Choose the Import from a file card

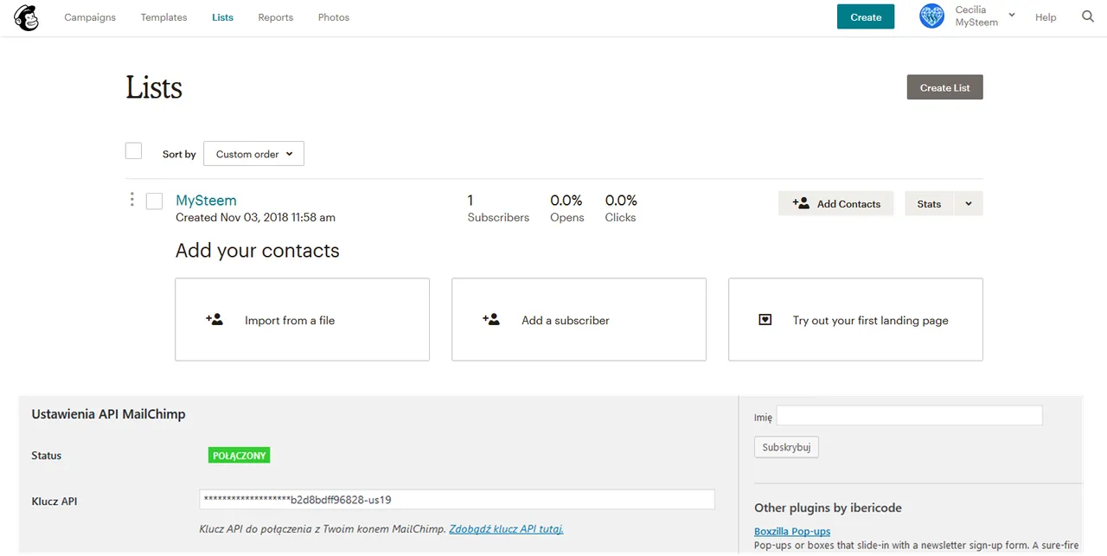[302, 319]
